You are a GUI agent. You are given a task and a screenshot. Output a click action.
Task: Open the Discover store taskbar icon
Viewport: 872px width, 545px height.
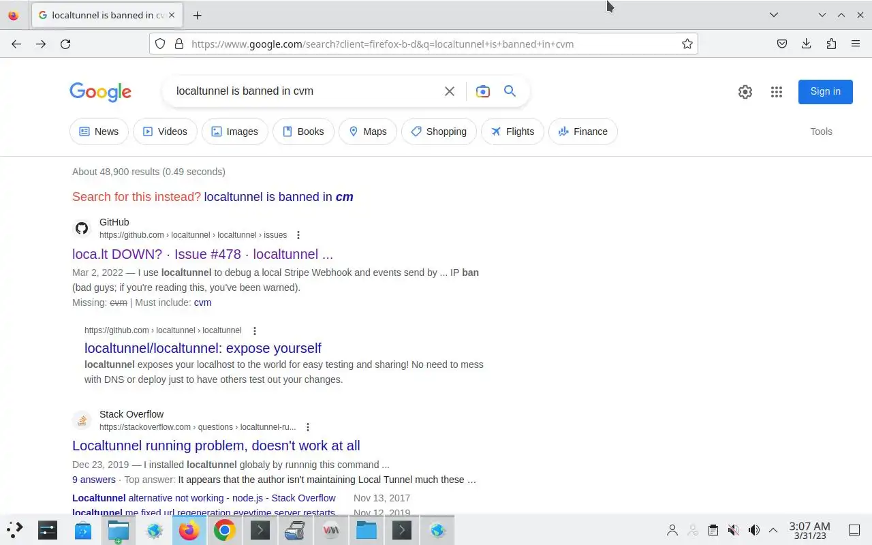click(x=82, y=530)
